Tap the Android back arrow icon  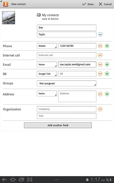[x=5, y=180]
